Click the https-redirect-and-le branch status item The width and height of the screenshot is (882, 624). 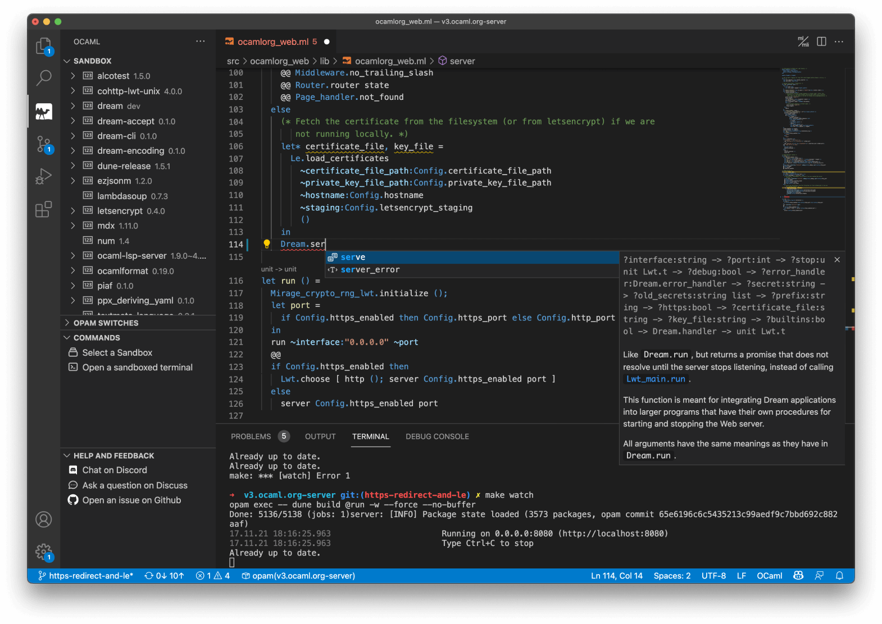(85, 576)
